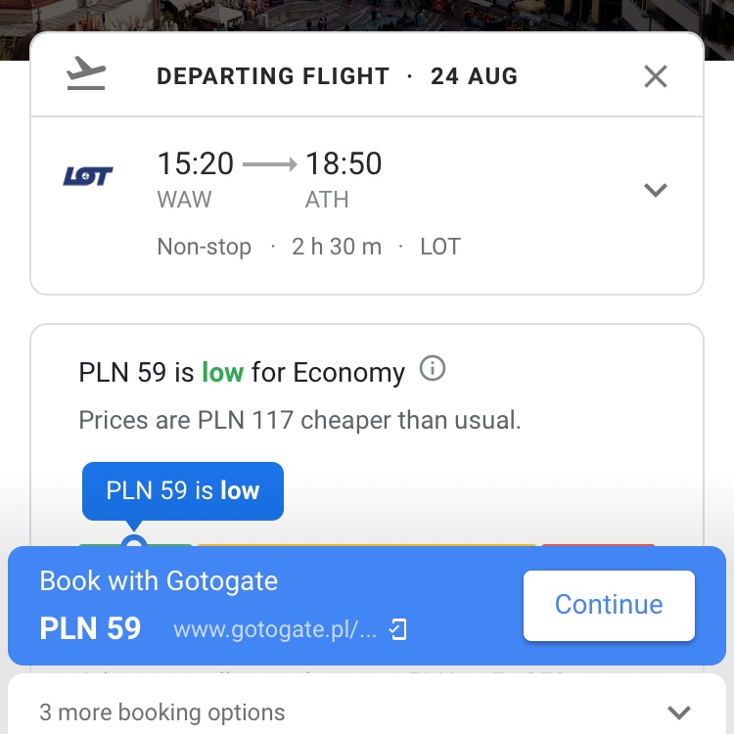Click the yellow typical segment of price bar
This screenshot has height=734, width=734.
click(x=367, y=545)
